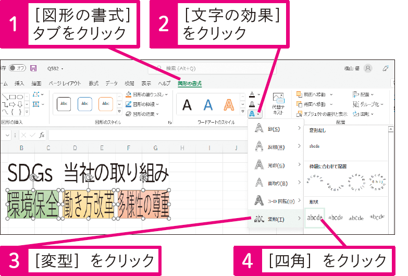Open the shape styles dialog launcher
408x276 pixels.
coord(170,122)
